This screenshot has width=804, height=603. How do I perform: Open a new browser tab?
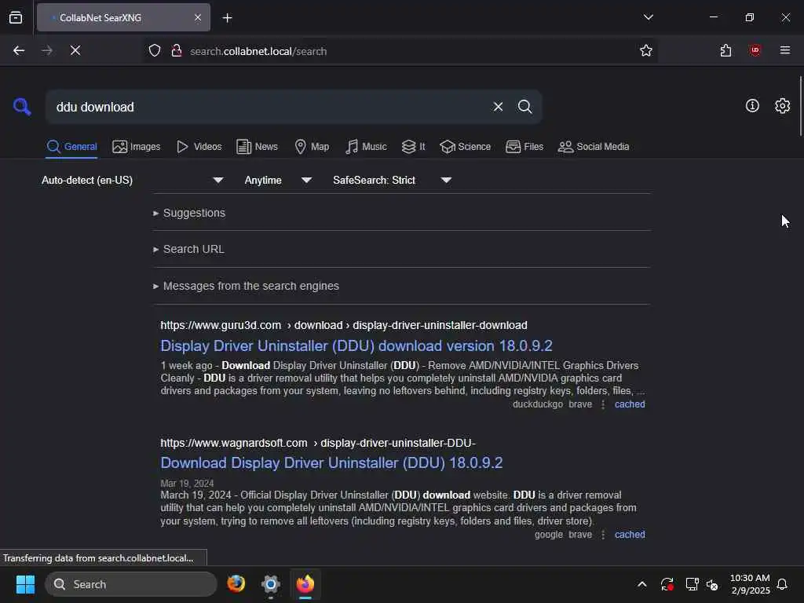click(227, 18)
